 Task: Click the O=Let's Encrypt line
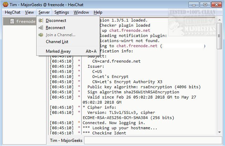(110, 76)
